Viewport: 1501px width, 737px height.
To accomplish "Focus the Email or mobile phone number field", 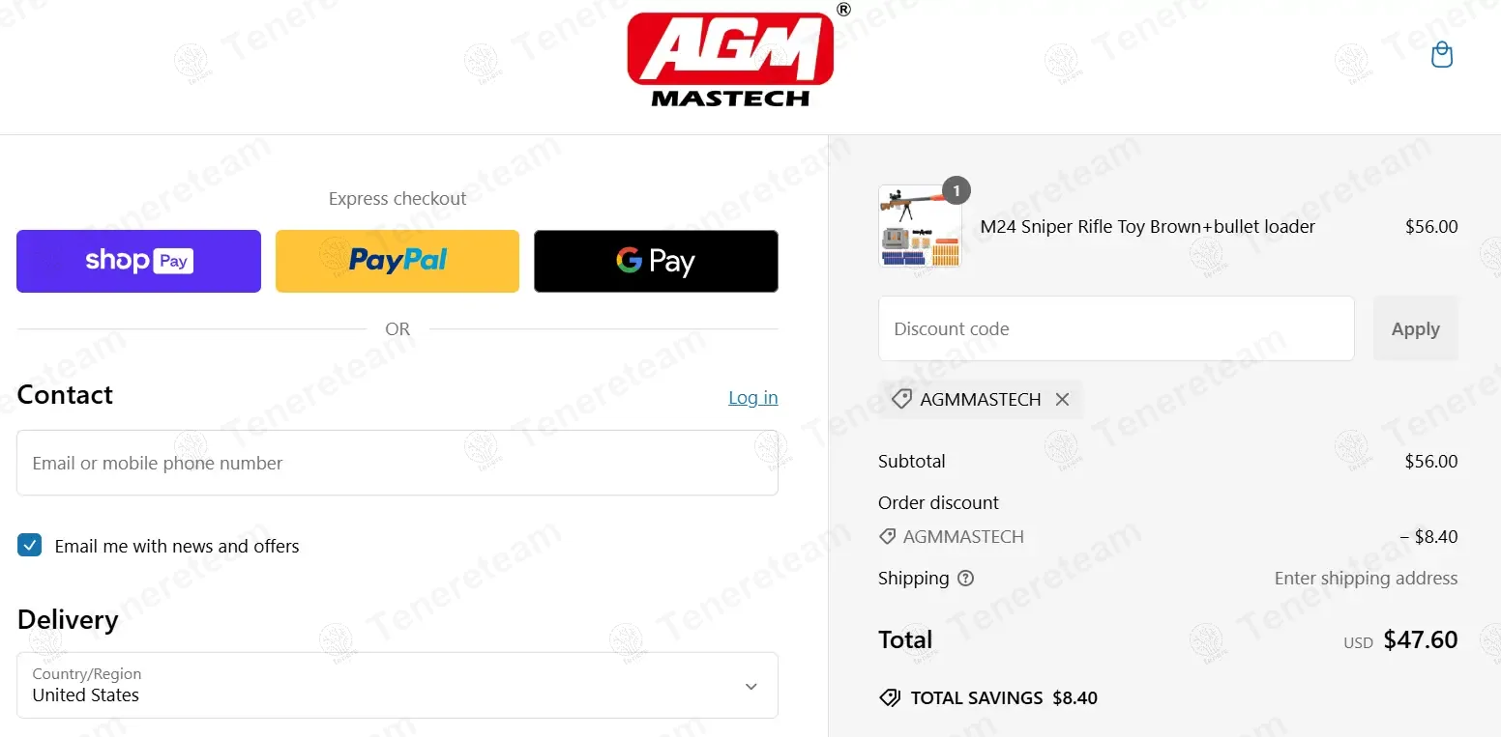I will [x=397, y=463].
